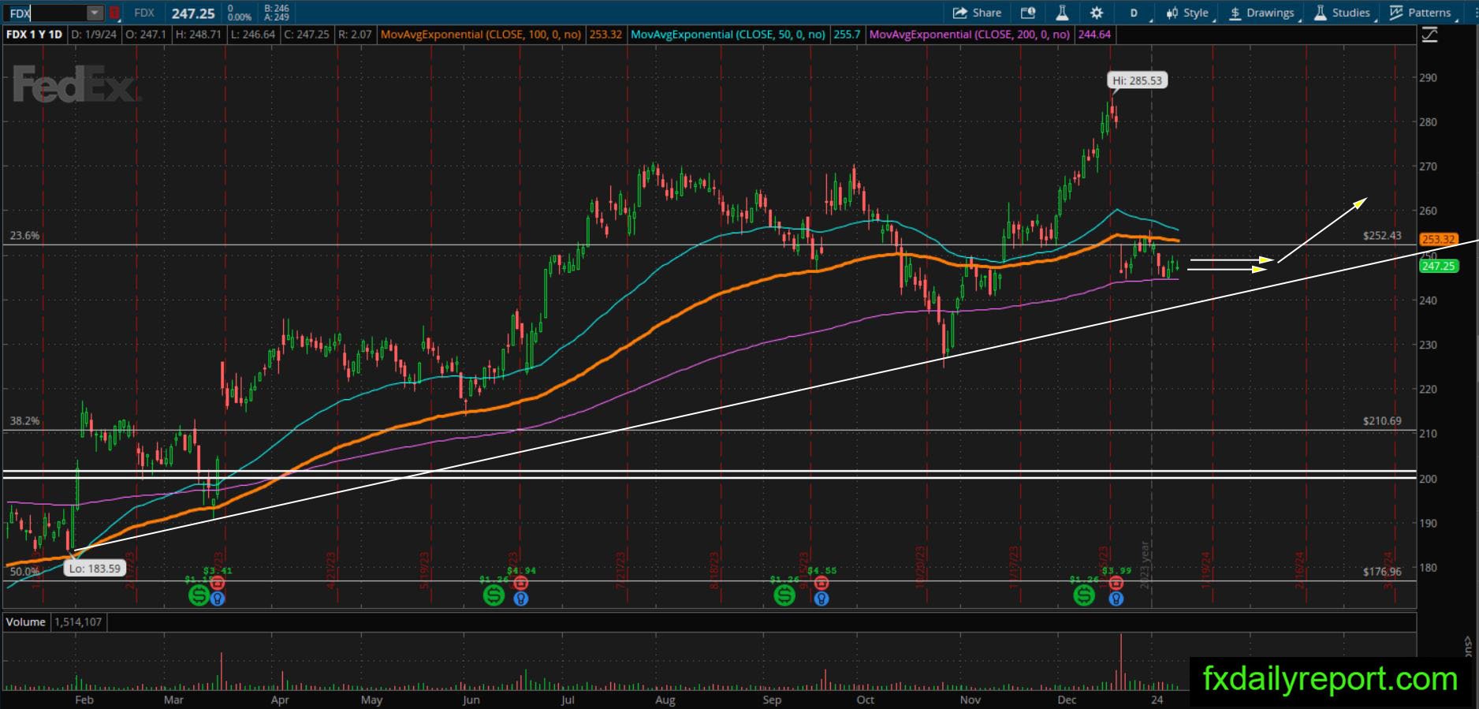The height and width of the screenshot is (709, 1479).
Task: Click the $252.43 Fibonacci price label
Action: pyautogui.click(x=1382, y=236)
